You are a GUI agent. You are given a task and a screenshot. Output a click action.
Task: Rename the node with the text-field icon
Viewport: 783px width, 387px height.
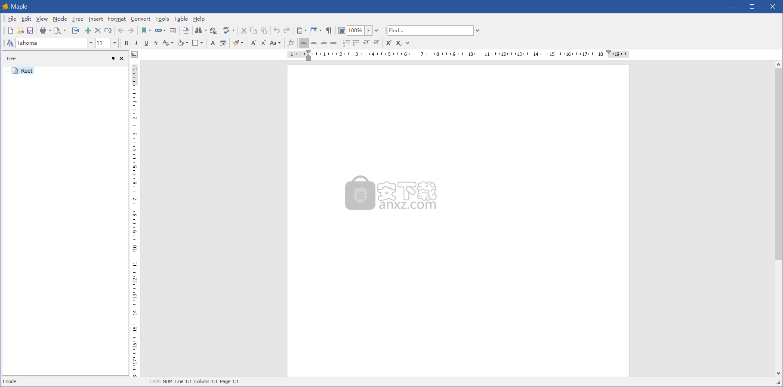108,31
